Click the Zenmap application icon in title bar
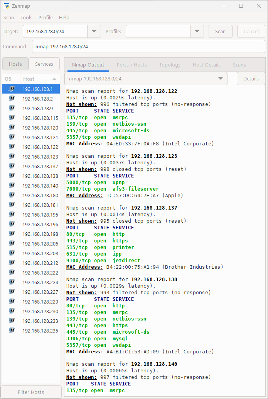Viewport: 268px width, 399px height. (x=7, y=6)
